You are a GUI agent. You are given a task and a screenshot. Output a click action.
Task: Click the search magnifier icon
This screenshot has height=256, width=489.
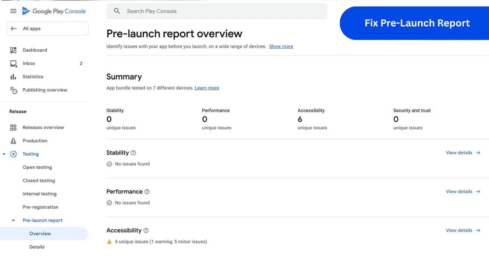tap(117, 11)
